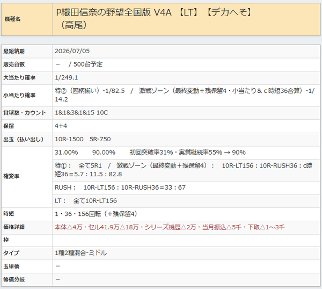Select the jackpot probability '1/249.1'
The width and height of the screenshot is (322, 289).
pyautogui.click(x=67, y=77)
